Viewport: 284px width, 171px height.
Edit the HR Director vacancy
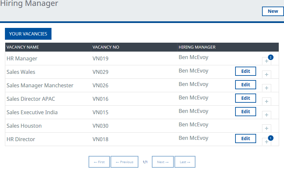245,139
